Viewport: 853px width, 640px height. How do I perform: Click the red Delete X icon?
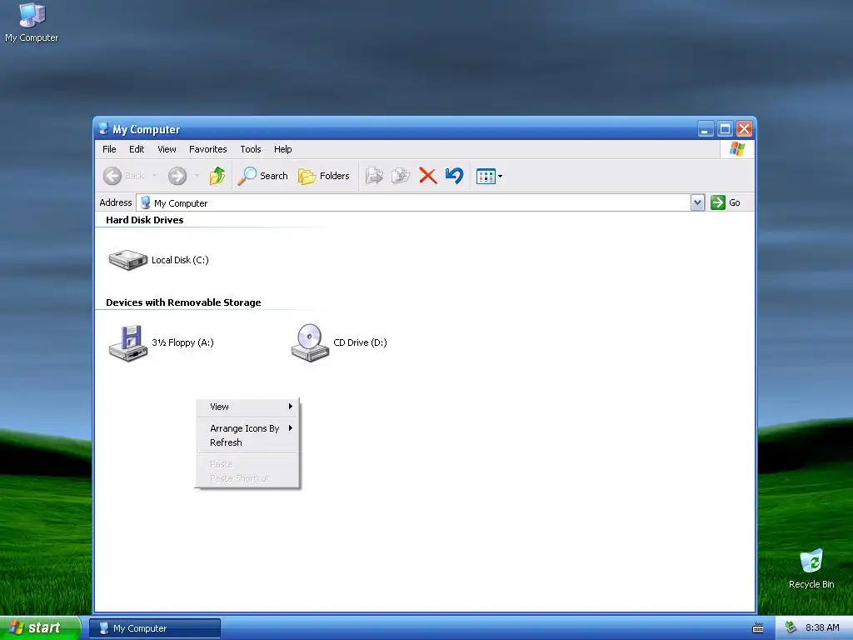tap(427, 176)
